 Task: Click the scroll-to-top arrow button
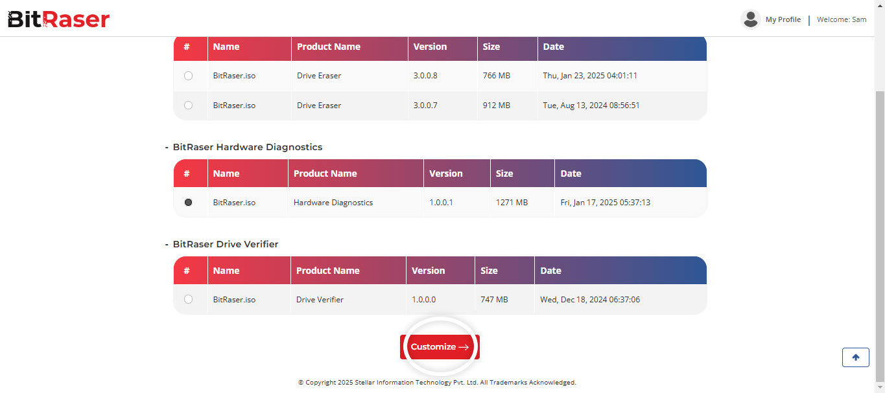(856, 357)
